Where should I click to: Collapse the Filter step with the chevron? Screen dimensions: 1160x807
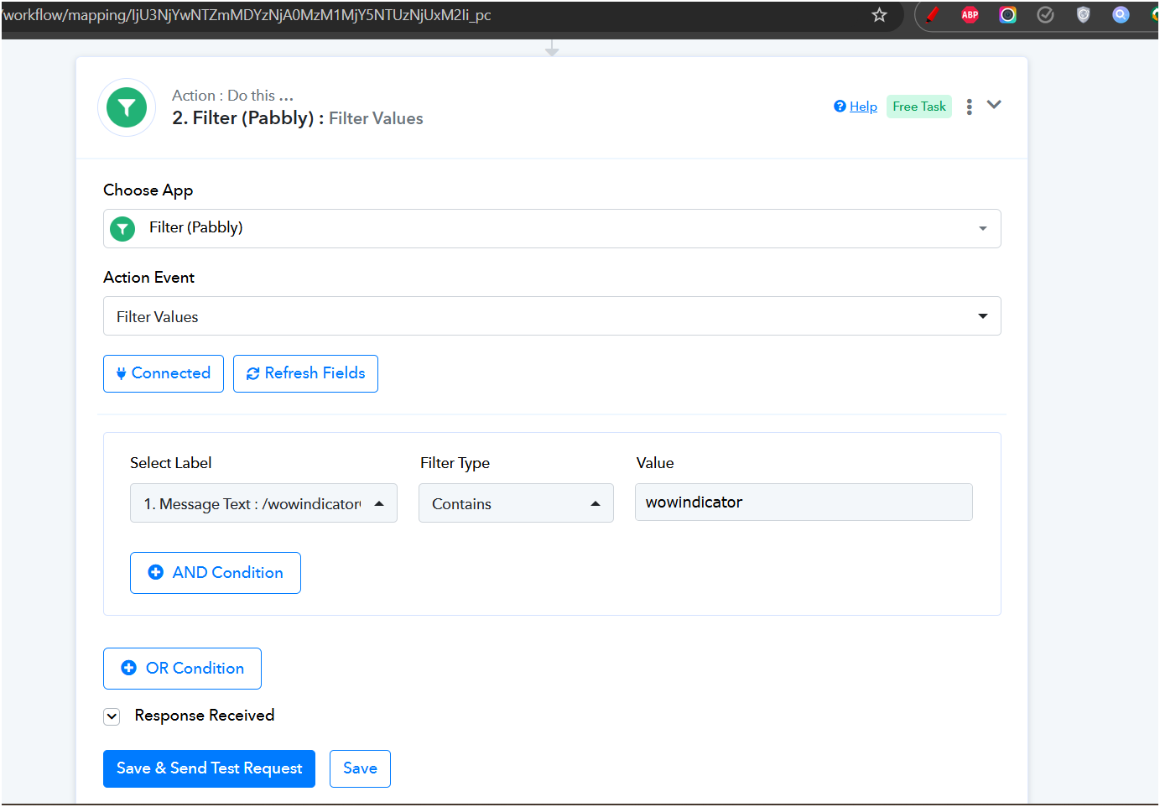tap(994, 105)
